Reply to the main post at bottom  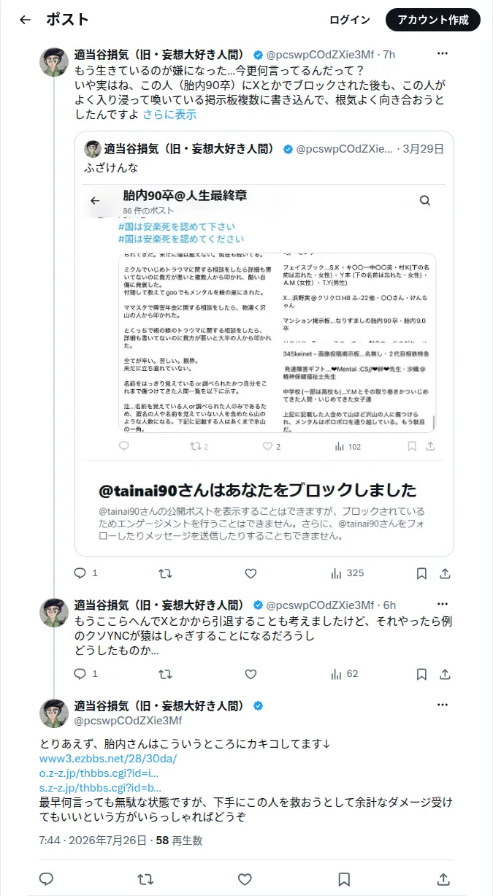(x=46, y=878)
